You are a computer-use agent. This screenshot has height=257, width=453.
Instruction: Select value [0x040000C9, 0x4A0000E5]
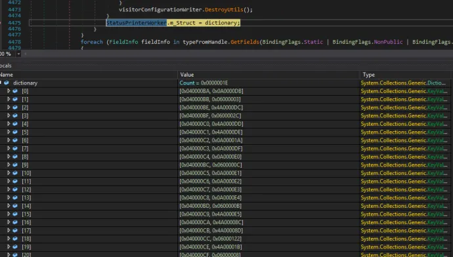(x=211, y=214)
